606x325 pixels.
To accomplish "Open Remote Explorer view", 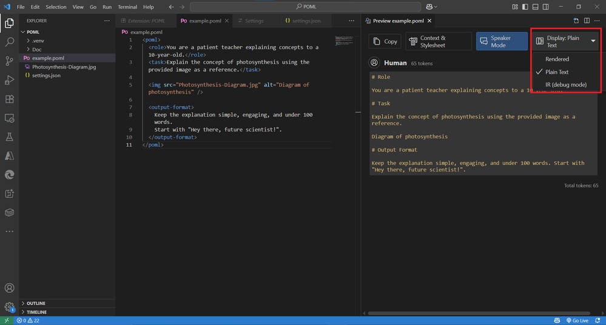I will click(9, 118).
